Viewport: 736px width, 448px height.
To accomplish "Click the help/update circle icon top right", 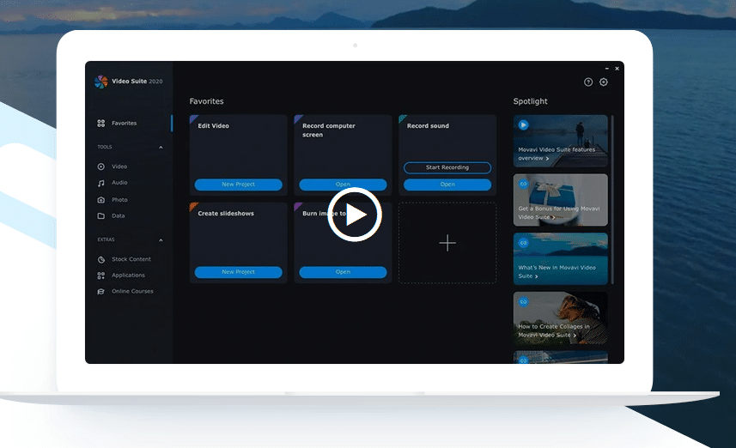I will 588,82.
